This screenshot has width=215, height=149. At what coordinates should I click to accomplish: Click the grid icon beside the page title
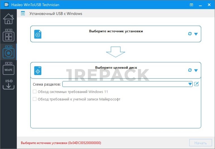[23, 14]
